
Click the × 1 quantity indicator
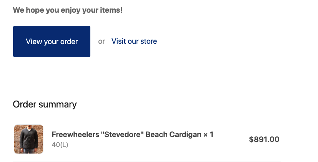click(208, 134)
